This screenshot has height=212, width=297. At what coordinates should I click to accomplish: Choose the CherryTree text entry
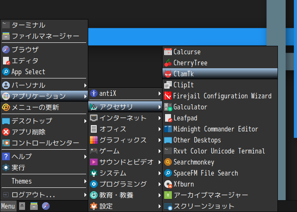click(191, 63)
